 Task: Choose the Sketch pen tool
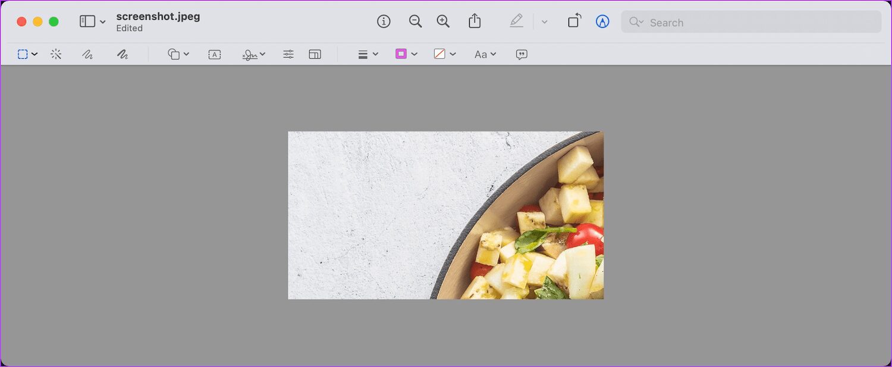point(87,54)
